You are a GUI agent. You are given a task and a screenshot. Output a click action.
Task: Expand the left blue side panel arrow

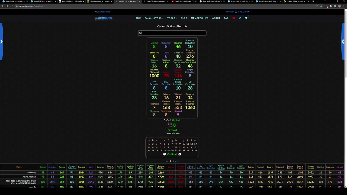pyautogui.click(x=1, y=41)
